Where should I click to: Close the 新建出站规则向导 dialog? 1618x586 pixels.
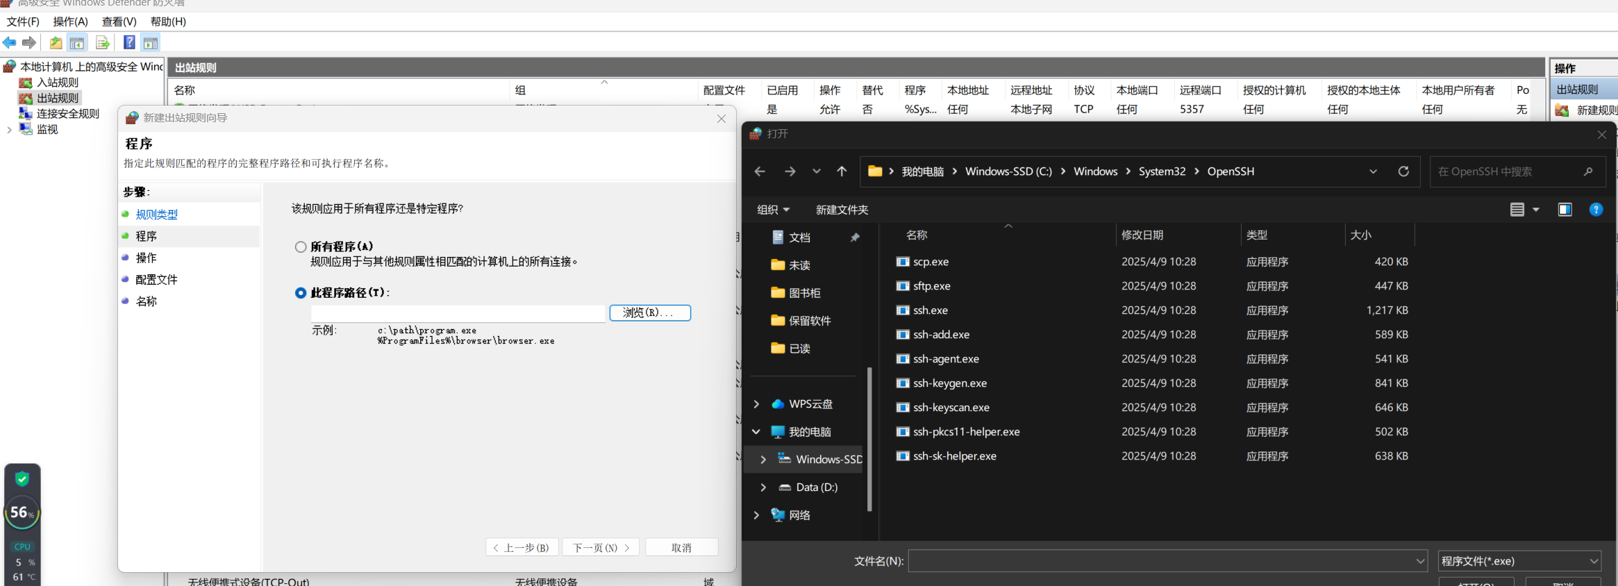722,119
